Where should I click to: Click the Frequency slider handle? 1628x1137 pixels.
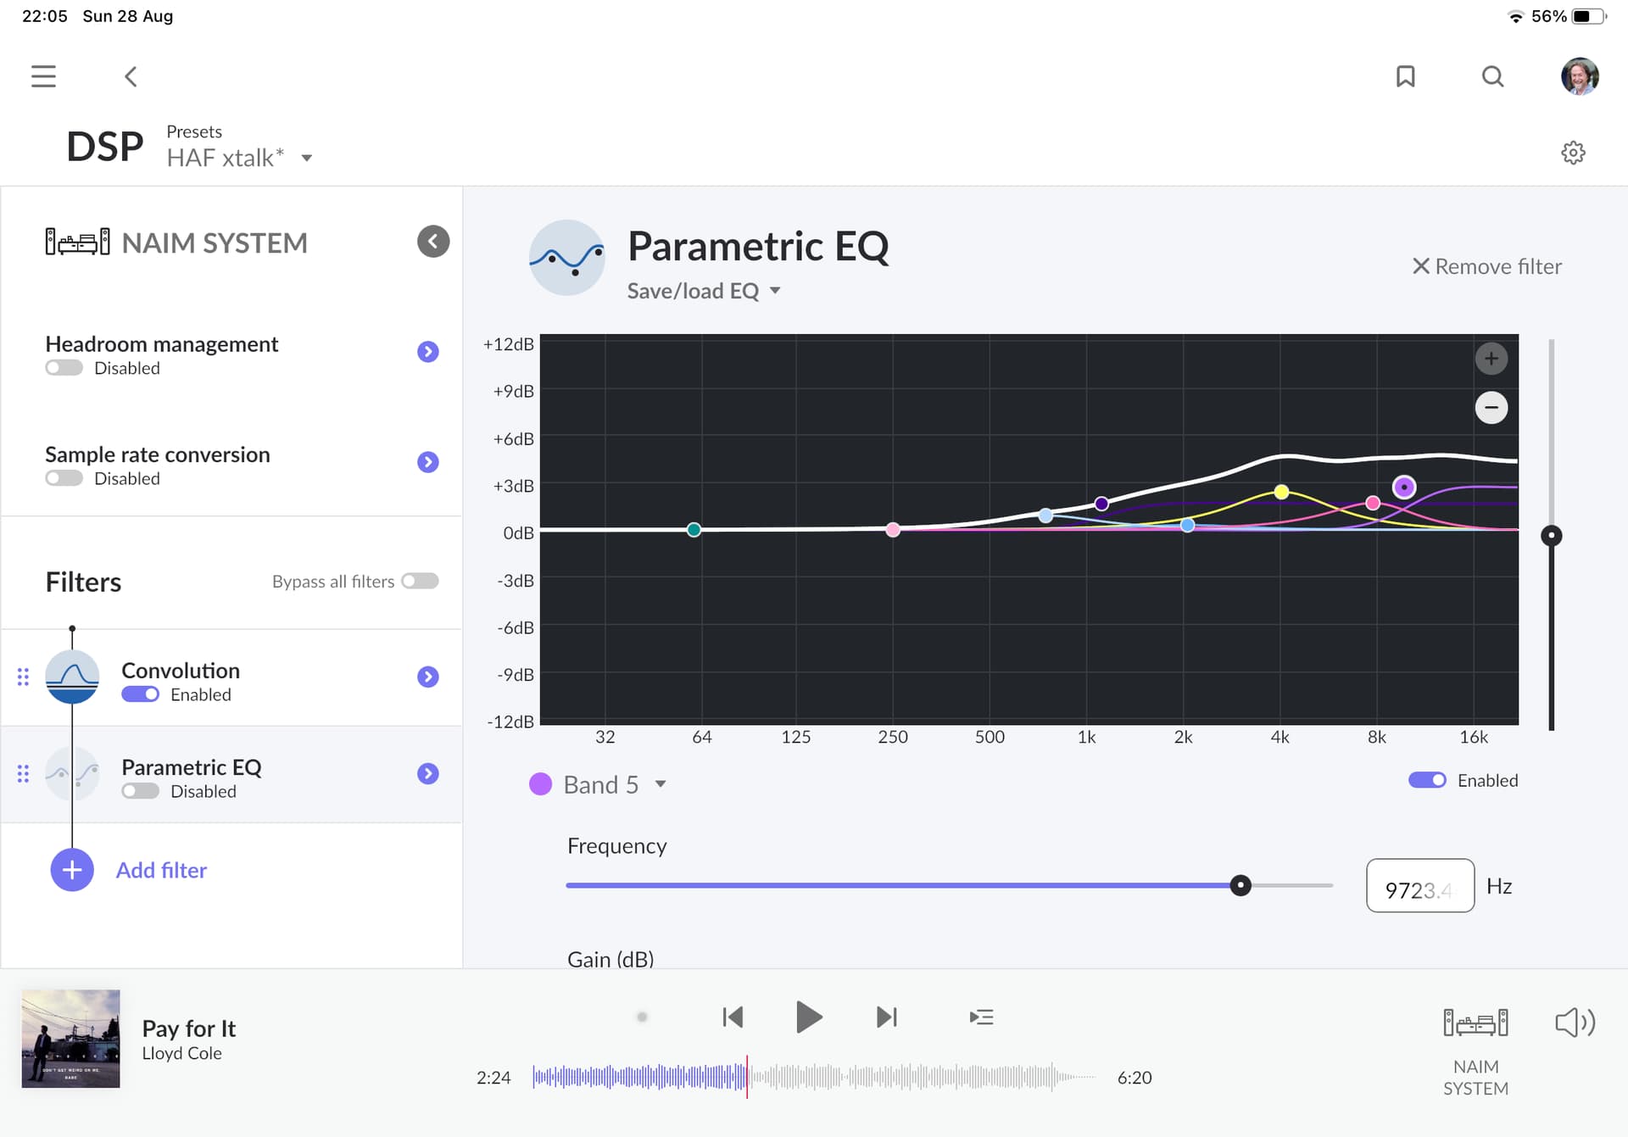point(1241,885)
